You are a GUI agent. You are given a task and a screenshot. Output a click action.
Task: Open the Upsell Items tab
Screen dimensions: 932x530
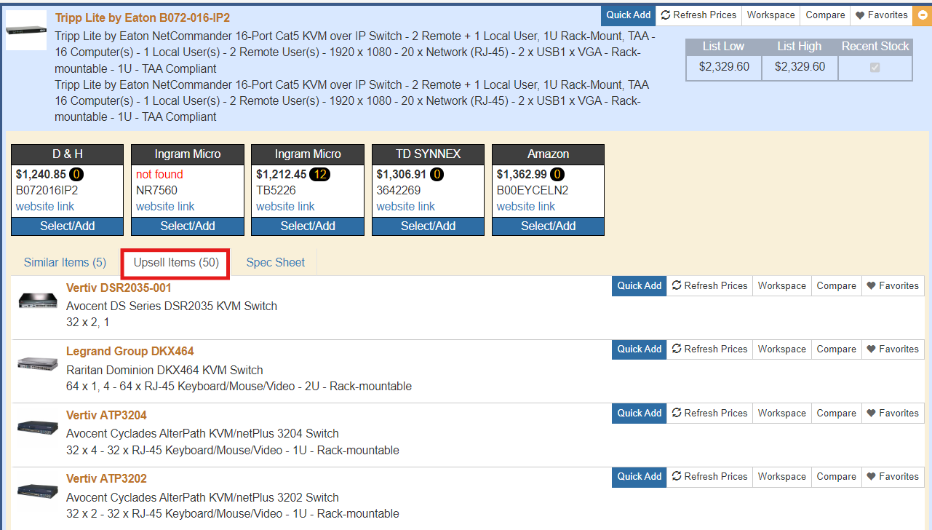[x=176, y=263]
